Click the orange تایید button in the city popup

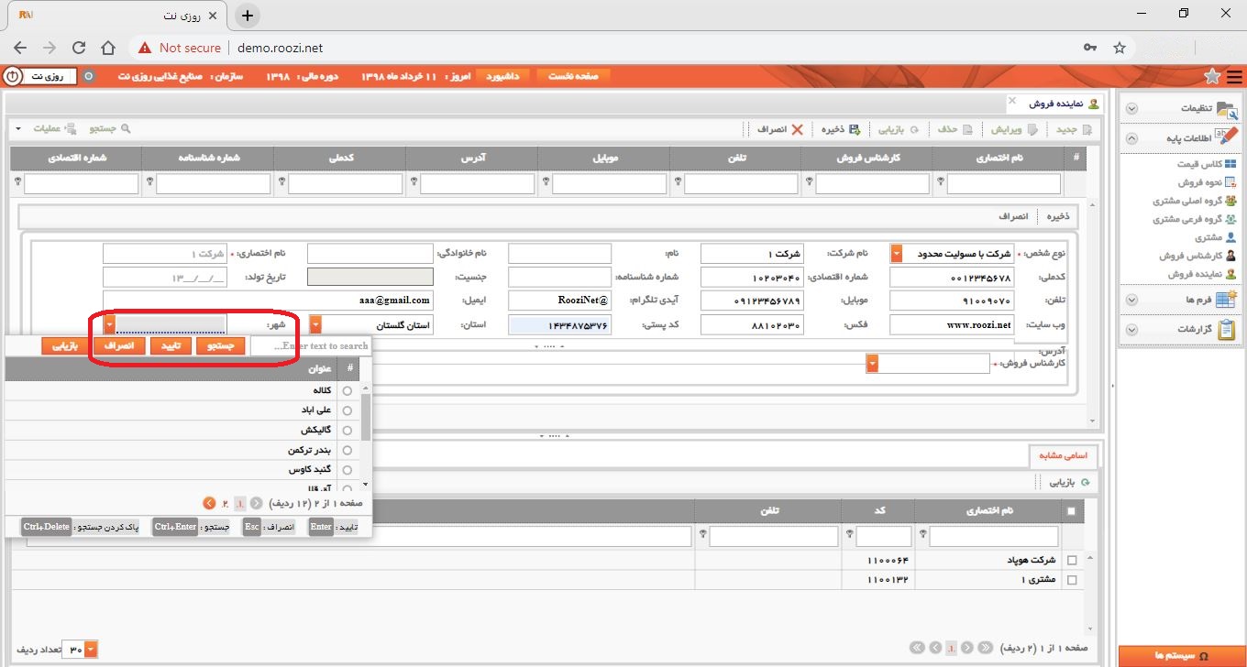point(171,346)
